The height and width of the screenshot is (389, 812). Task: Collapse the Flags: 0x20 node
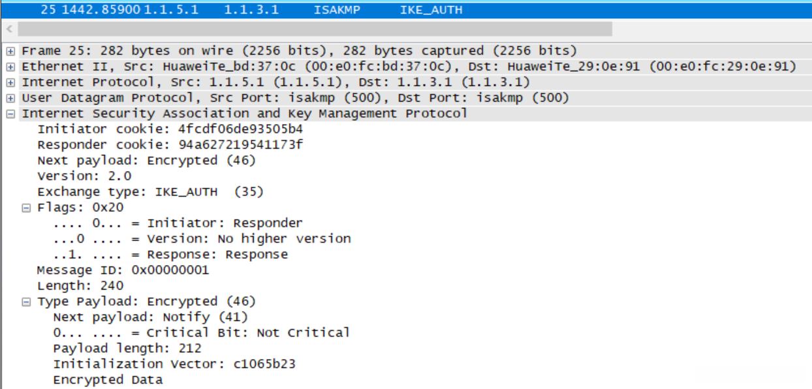(x=26, y=208)
